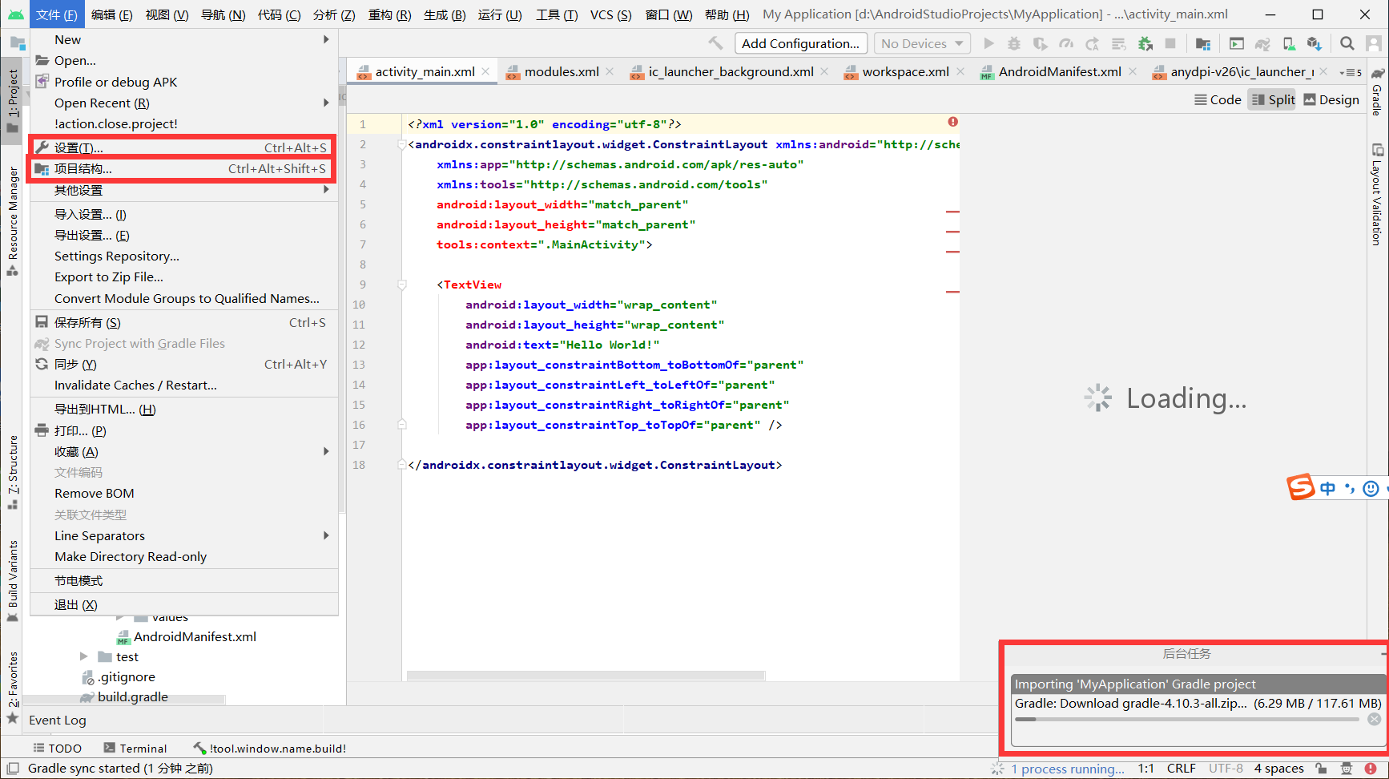Click the Add Configuration button
This screenshot has height=779, width=1389.
coord(800,43)
